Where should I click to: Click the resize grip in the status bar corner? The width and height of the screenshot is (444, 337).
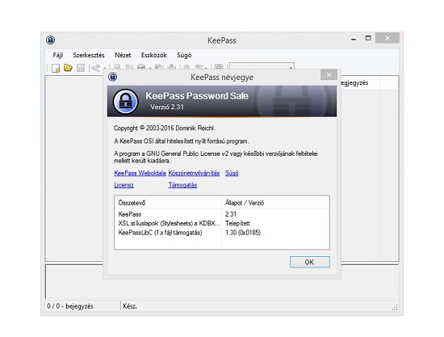click(x=395, y=308)
